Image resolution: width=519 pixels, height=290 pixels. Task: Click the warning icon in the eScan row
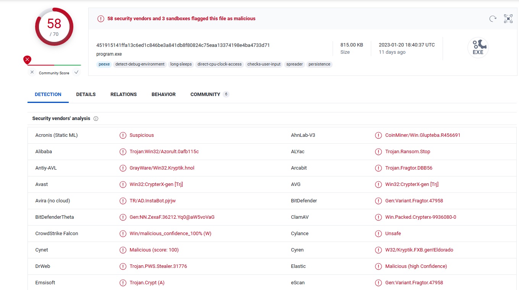tap(378, 283)
